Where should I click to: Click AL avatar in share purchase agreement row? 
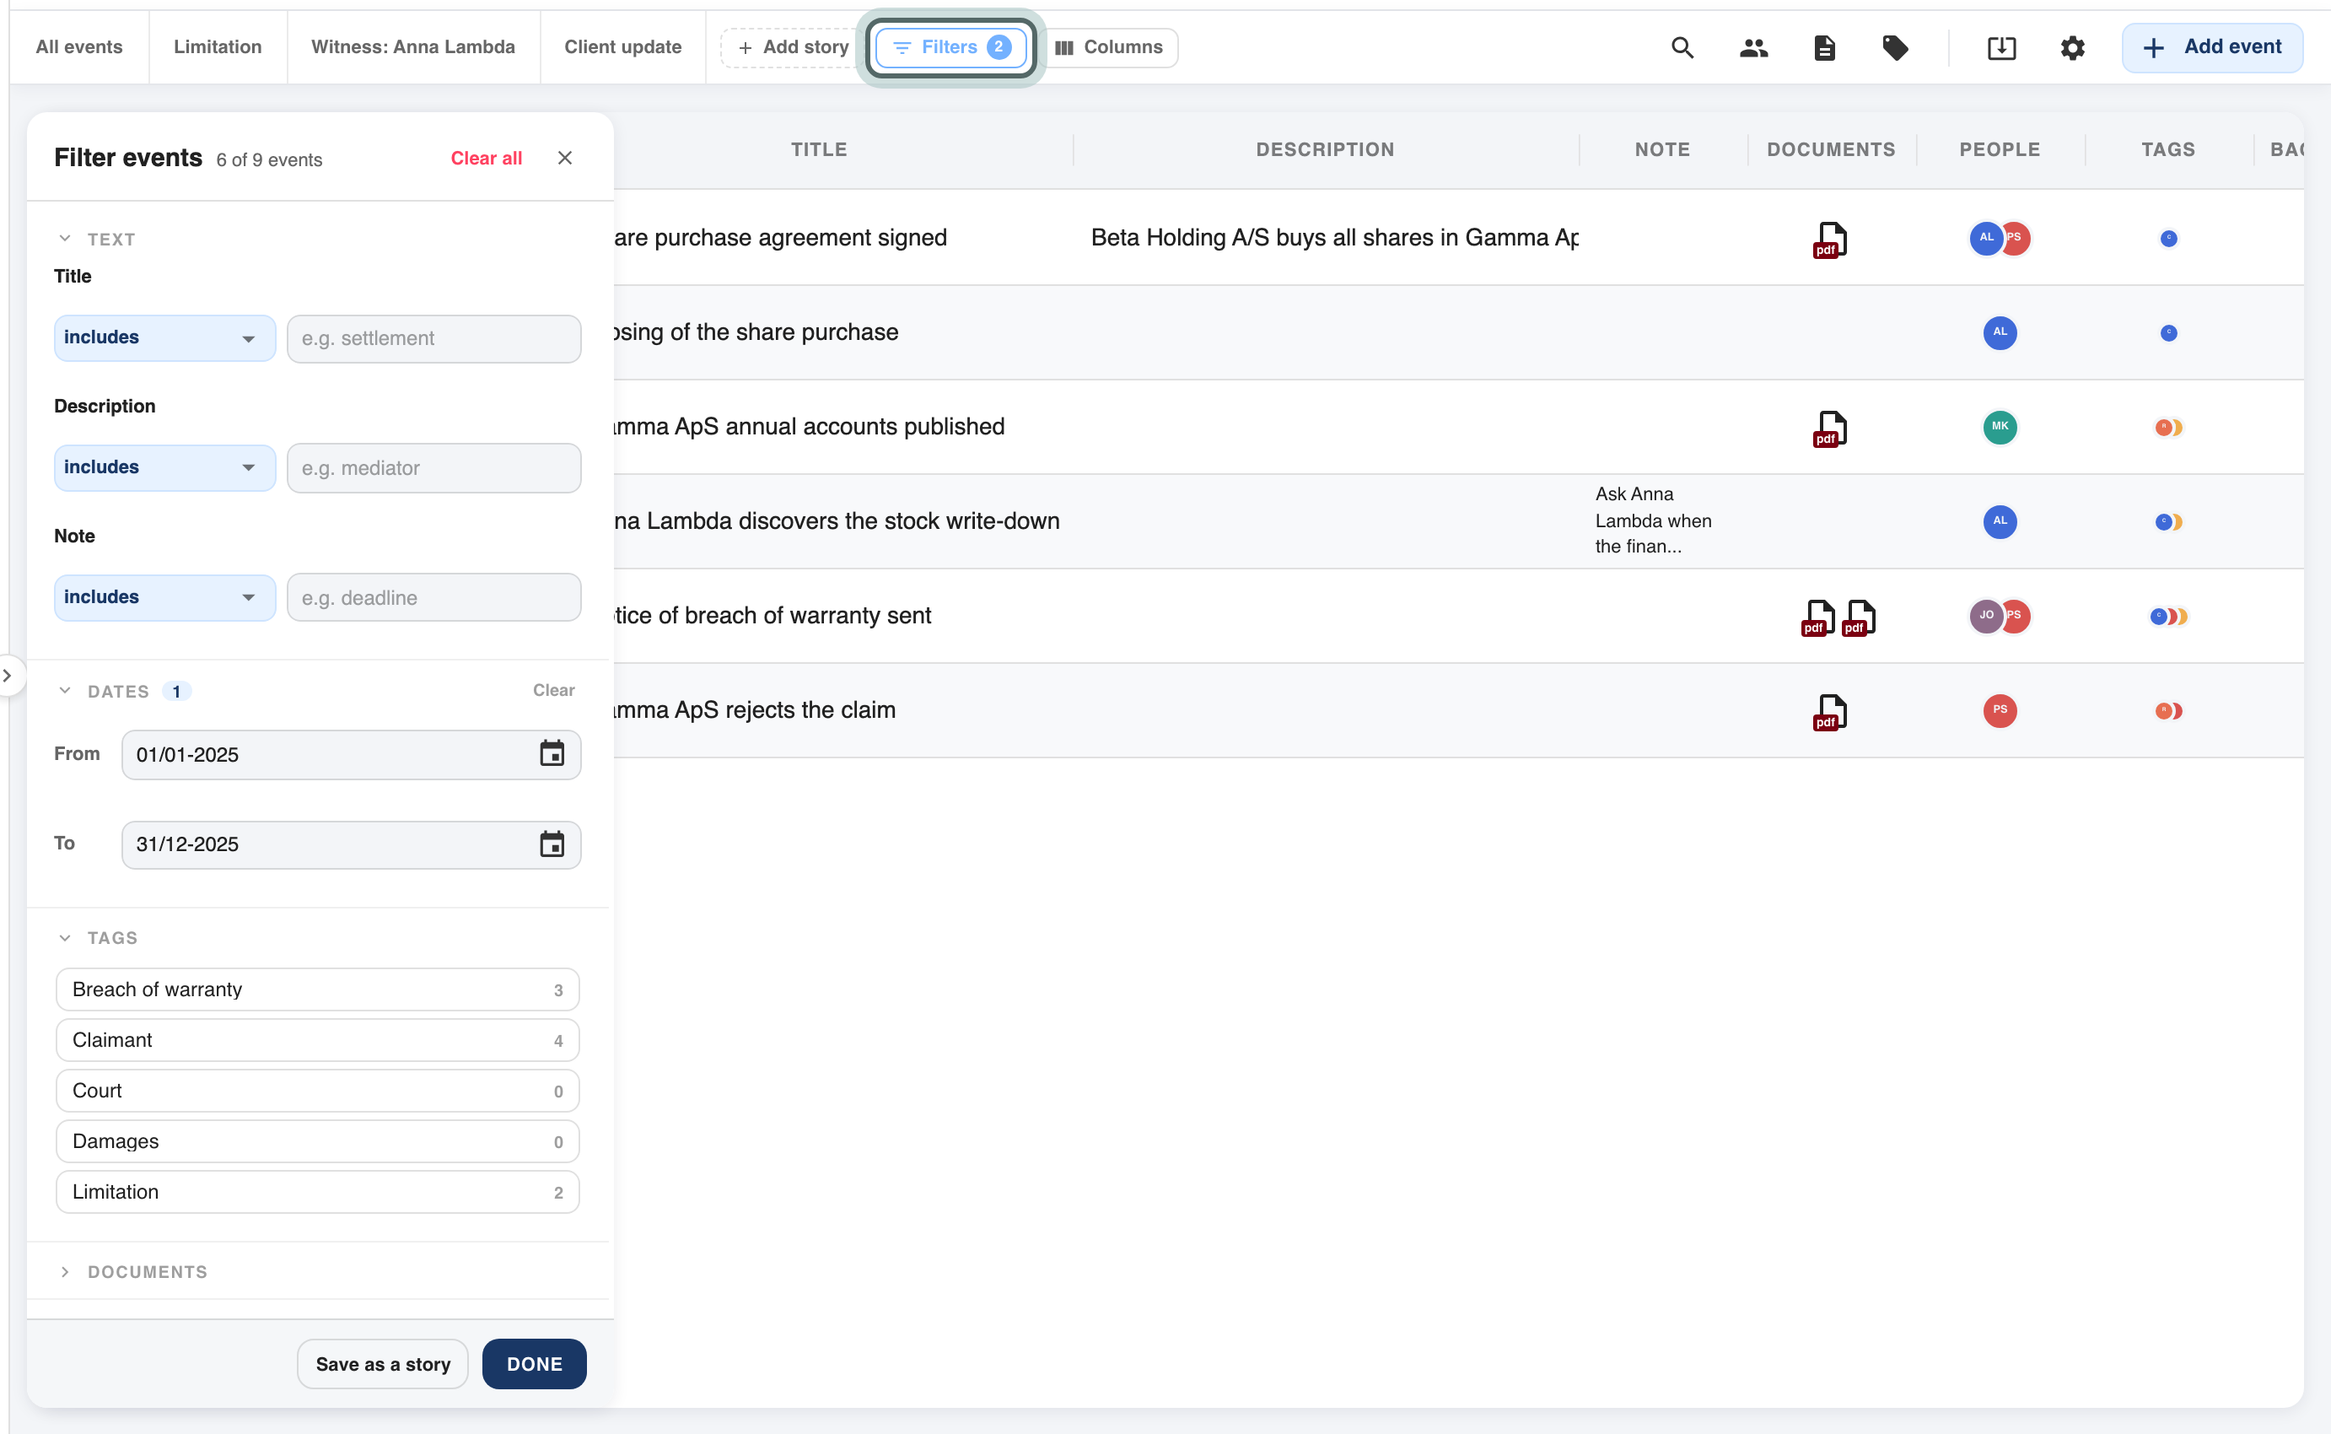pos(1986,237)
